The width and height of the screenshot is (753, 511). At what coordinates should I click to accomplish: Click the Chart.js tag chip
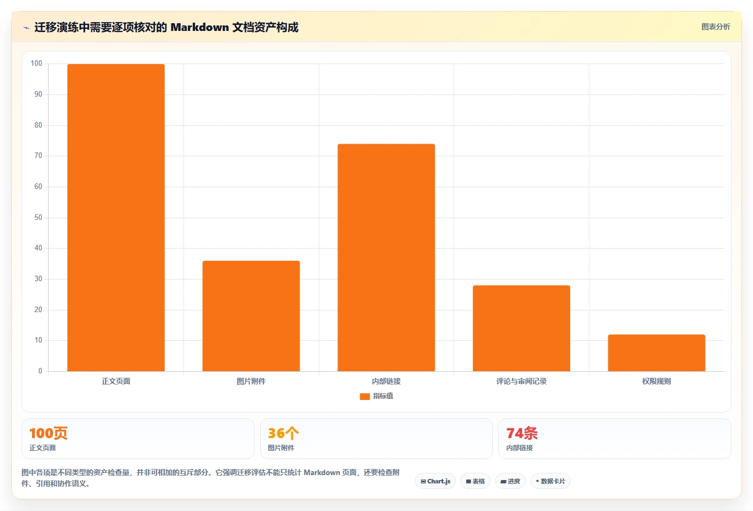435,481
